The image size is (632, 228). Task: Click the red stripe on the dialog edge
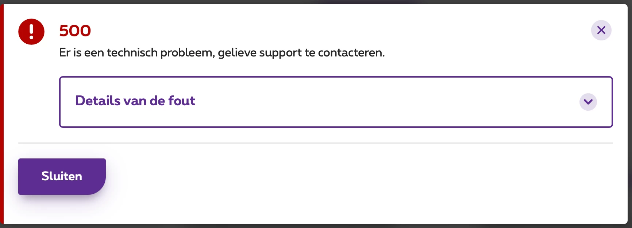pos(2,114)
